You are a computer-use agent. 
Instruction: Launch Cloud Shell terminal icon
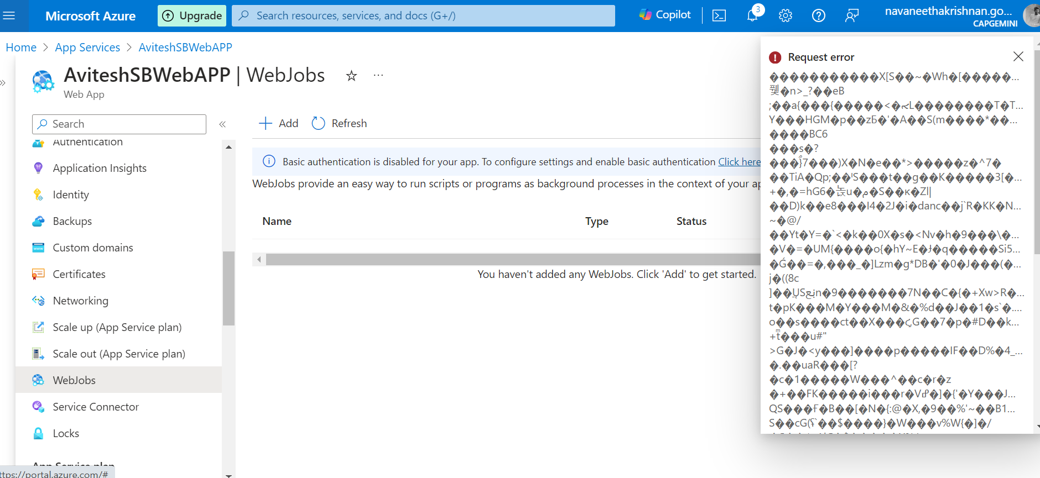coord(719,15)
